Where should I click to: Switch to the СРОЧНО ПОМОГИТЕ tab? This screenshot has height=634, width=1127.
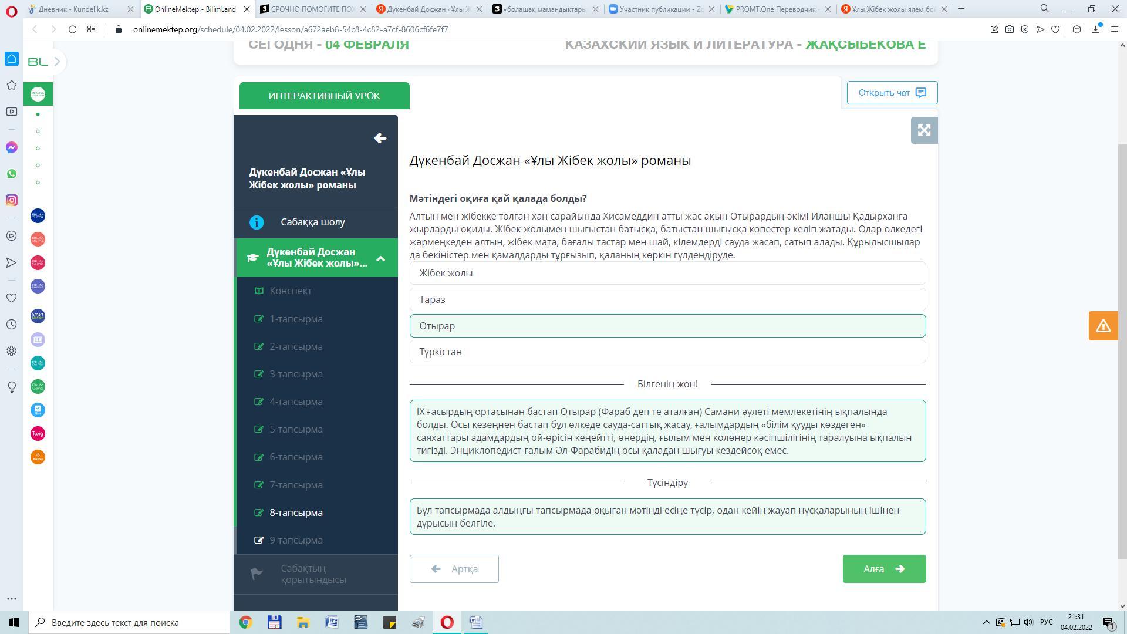tap(313, 9)
